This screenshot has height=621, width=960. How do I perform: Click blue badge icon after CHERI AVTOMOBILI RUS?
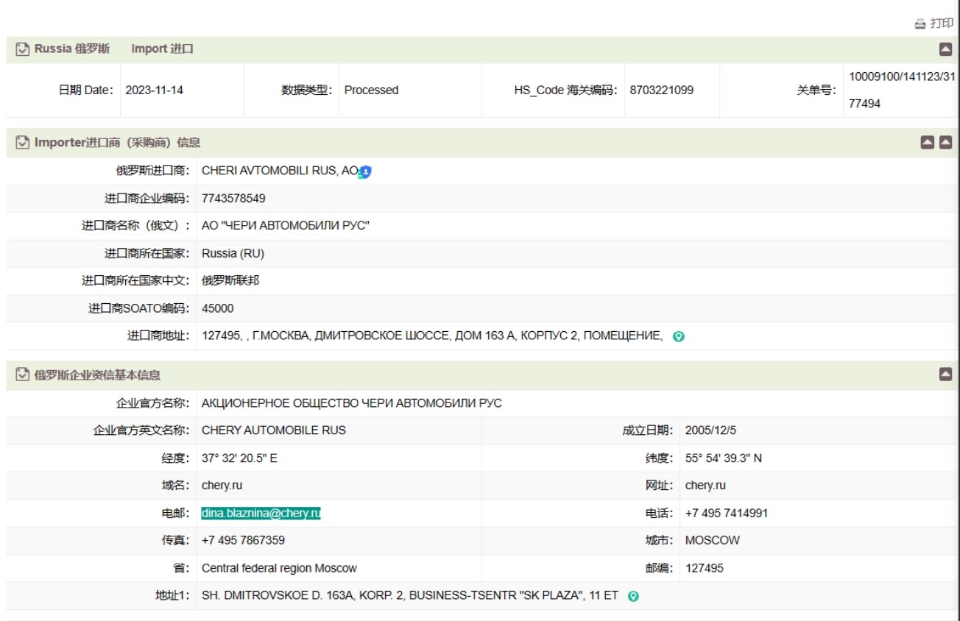click(365, 171)
